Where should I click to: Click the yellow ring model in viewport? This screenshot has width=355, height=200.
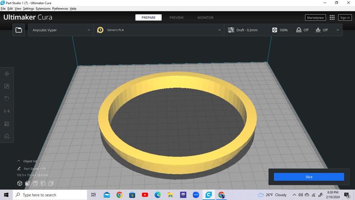[177, 165]
